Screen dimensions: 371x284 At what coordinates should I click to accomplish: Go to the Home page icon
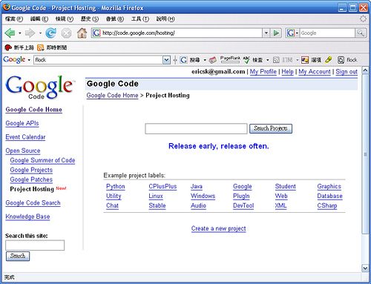pos(82,33)
